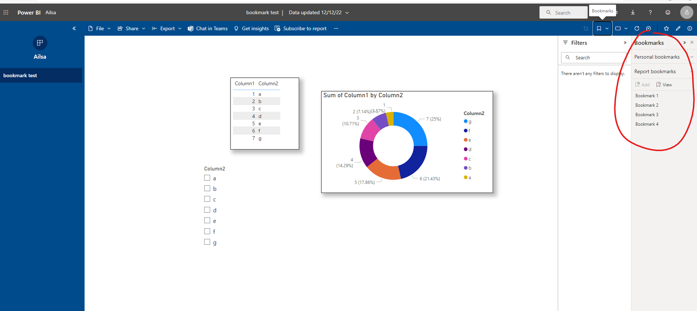Check the 'd' slicer checkbox
This screenshot has width=697, height=311.
(x=207, y=210)
